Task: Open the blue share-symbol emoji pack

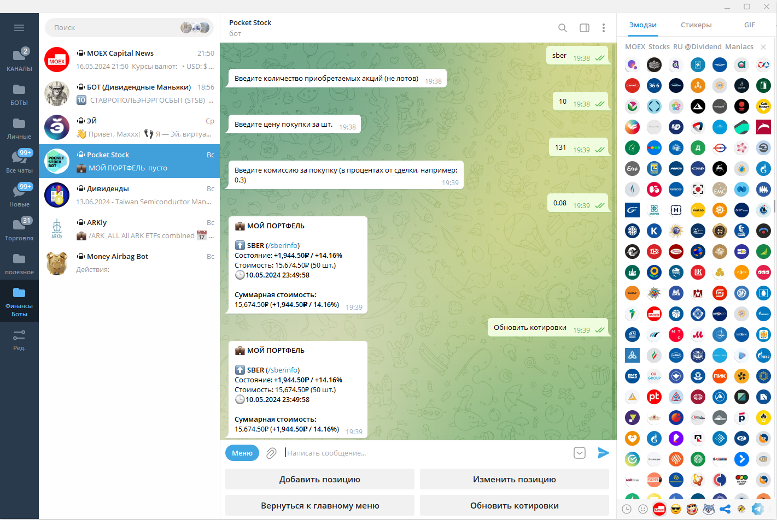Action: pyautogui.click(x=725, y=509)
